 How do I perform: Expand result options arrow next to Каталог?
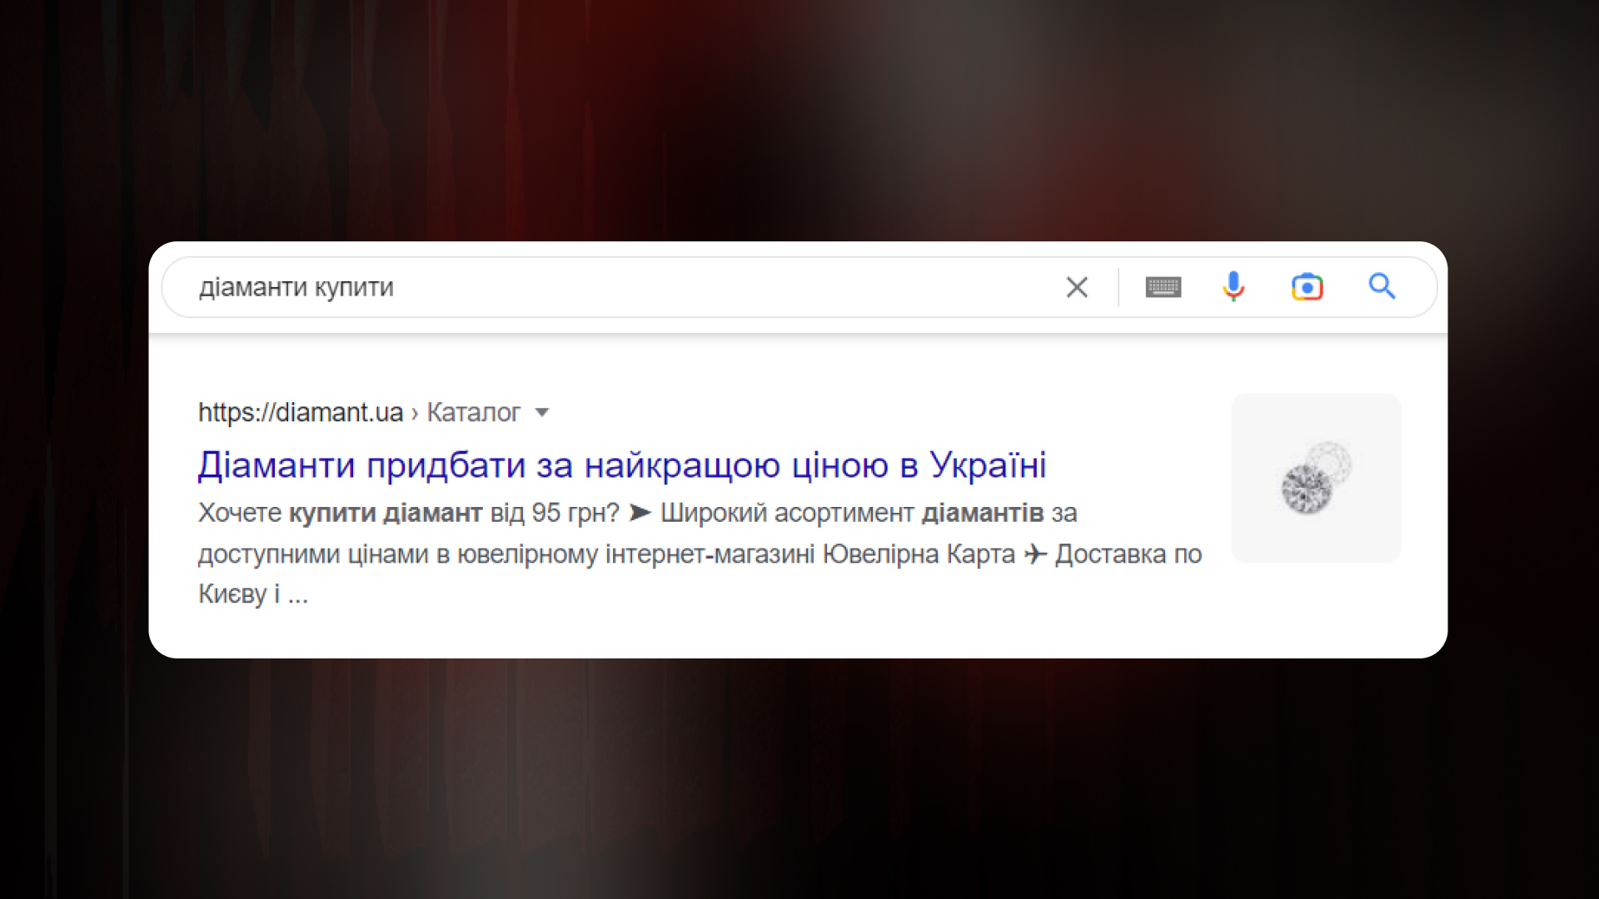(x=542, y=412)
